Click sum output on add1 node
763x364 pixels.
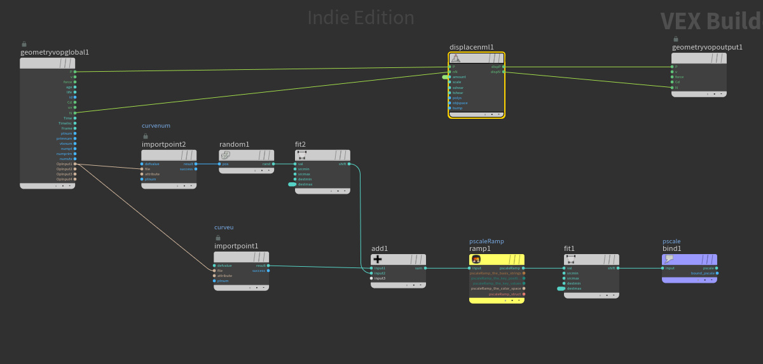pos(425,268)
